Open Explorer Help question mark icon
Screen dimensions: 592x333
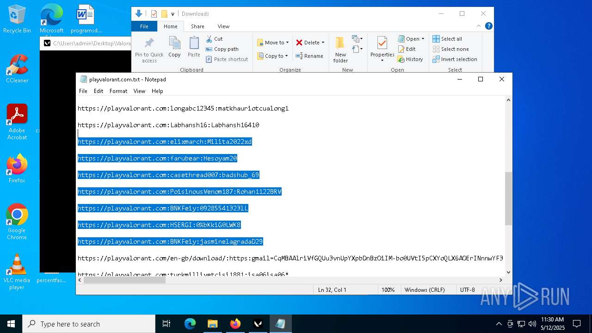[x=488, y=26]
